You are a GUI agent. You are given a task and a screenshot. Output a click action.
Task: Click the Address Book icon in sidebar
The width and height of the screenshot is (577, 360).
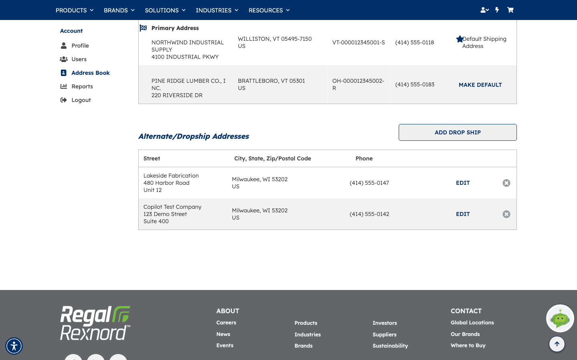click(x=64, y=73)
